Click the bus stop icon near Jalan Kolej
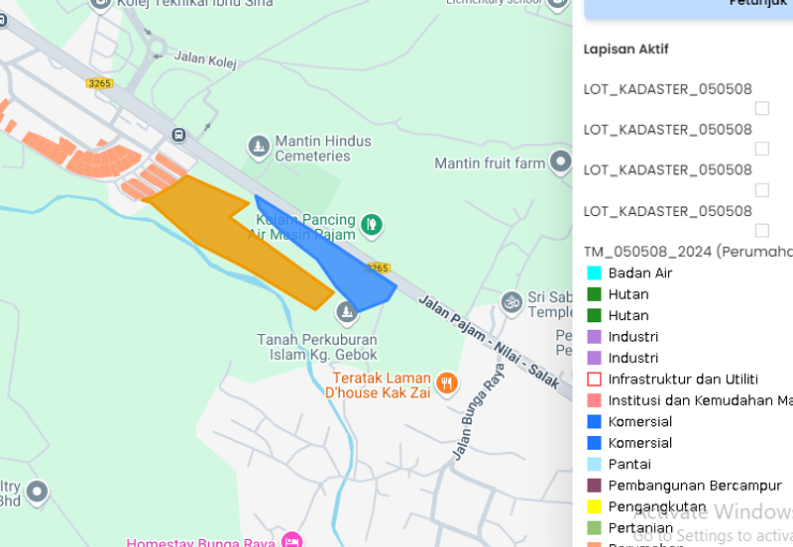 178,135
